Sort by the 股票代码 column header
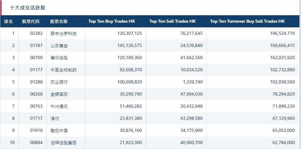301x149 pixels. click(x=31, y=21)
